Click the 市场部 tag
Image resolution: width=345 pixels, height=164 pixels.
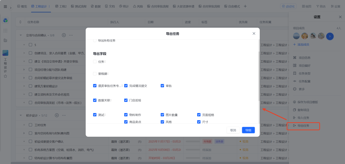point(207,142)
